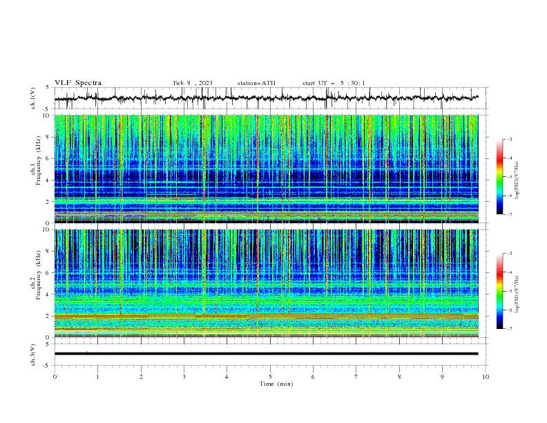Click the ch.2 spectrogram panel

(x=266, y=283)
